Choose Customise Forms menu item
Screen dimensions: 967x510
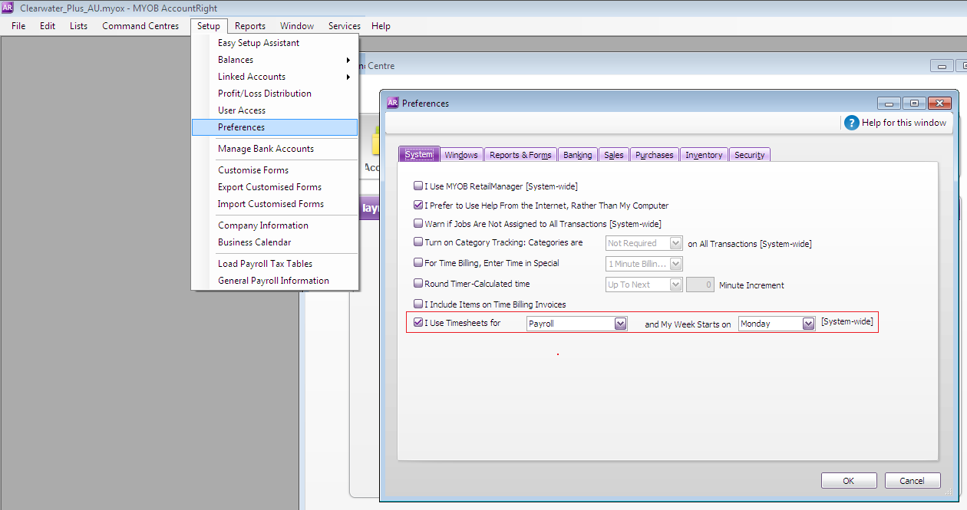275,170
